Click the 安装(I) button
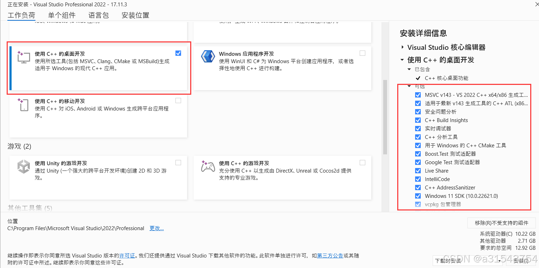This screenshot has width=539, height=268. pos(521,261)
